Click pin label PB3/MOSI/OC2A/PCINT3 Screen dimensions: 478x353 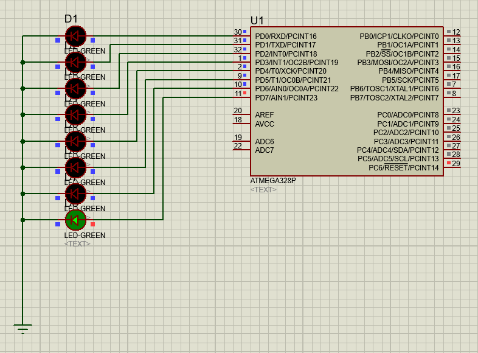(398, 63)
